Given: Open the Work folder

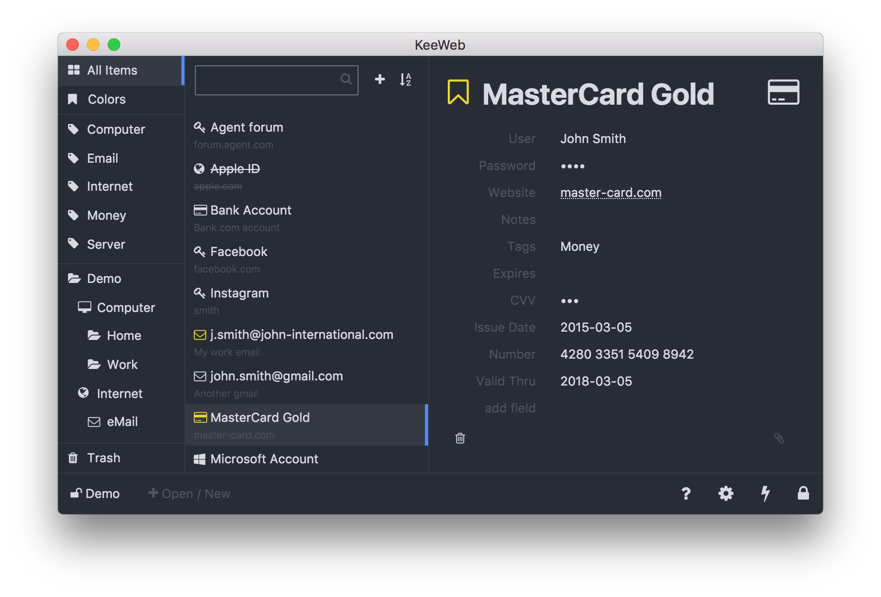Looking at the screenshot, I should [121, 364].
